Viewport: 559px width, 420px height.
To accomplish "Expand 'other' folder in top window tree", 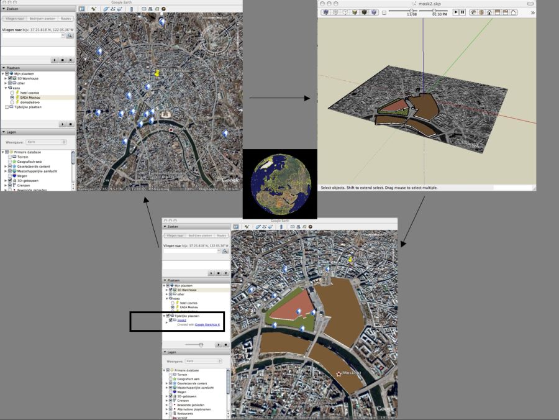I will (x=6, y=83).
